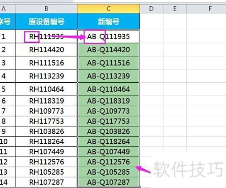Select cell RH112576
This screenshot has height=188, width=226.
tap(46, 162)
